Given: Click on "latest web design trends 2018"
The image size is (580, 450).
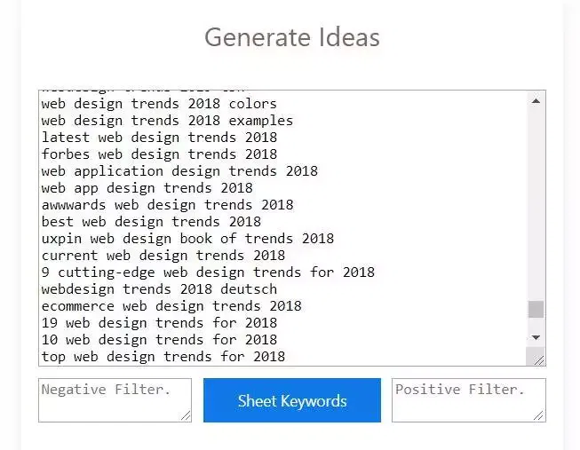Looking at the screenshot, I should (x=159, y=138).
